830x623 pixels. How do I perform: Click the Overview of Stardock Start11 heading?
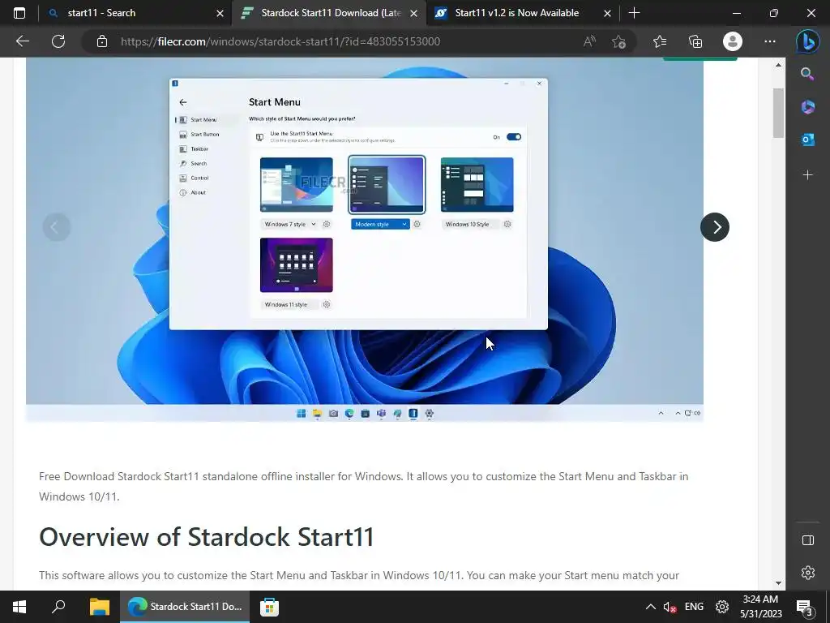[x=207, y=537]
